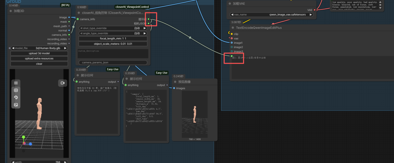Image resolution: width=394 pixels, height=163 pixels.
Task: Click the preview image thumbnail in 预览图像
Action: [x=194, y=114]
